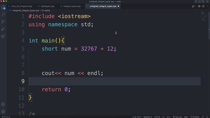210x118 pixels.
Task: Open the notifications bell icon
Action: pos(207,117)
